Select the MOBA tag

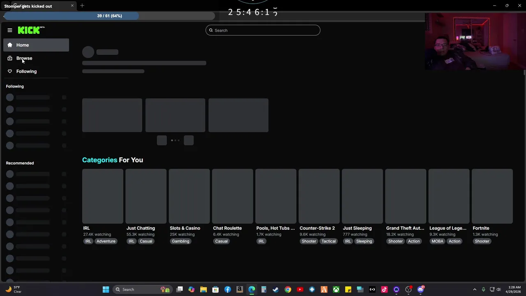click(437, 241)
